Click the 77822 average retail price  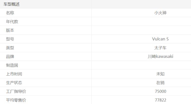tap(160, 100)
